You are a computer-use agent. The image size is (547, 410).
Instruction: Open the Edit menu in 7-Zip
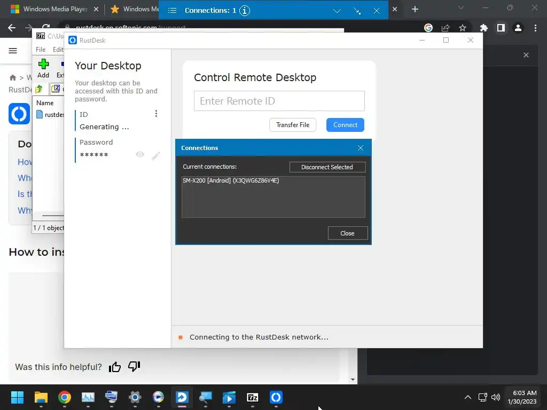tap(58, 50)
